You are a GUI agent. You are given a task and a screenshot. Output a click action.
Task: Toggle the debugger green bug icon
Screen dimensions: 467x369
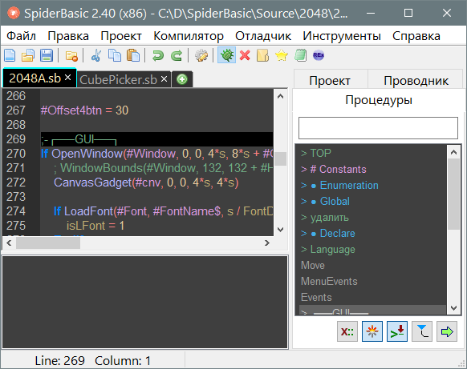pyautogui.click(x=226, y=55)
